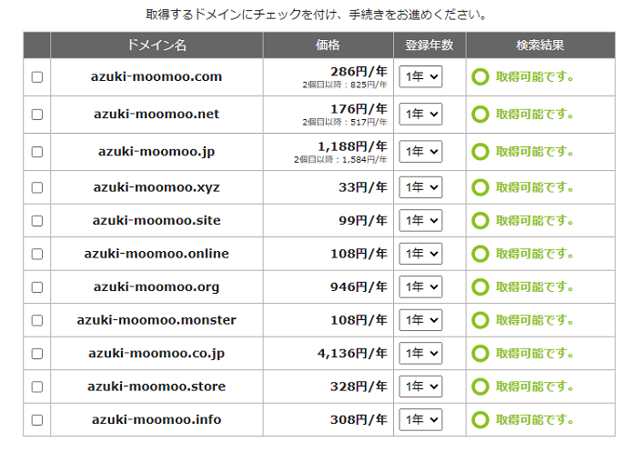Click the ドメイン名 column header
637x452 pixels.
click(x=157, y=45)
